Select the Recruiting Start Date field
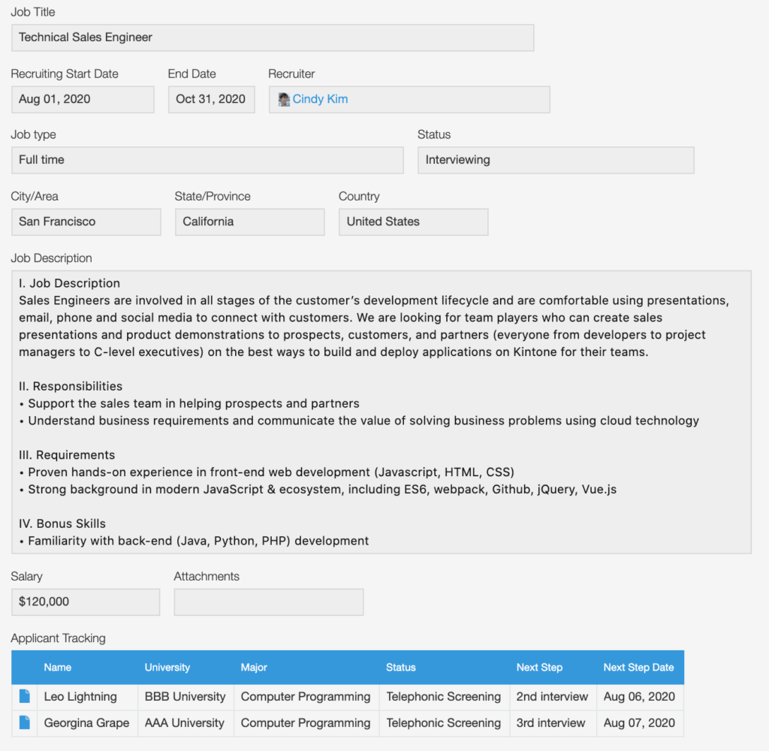769x751 pixels. pos(83,99)
